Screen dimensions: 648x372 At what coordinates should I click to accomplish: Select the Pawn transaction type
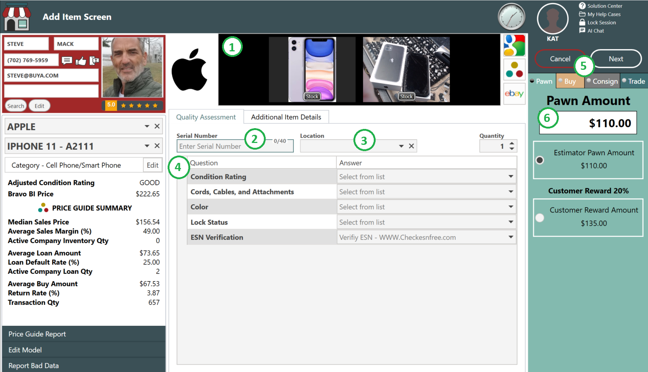[541, 81]
